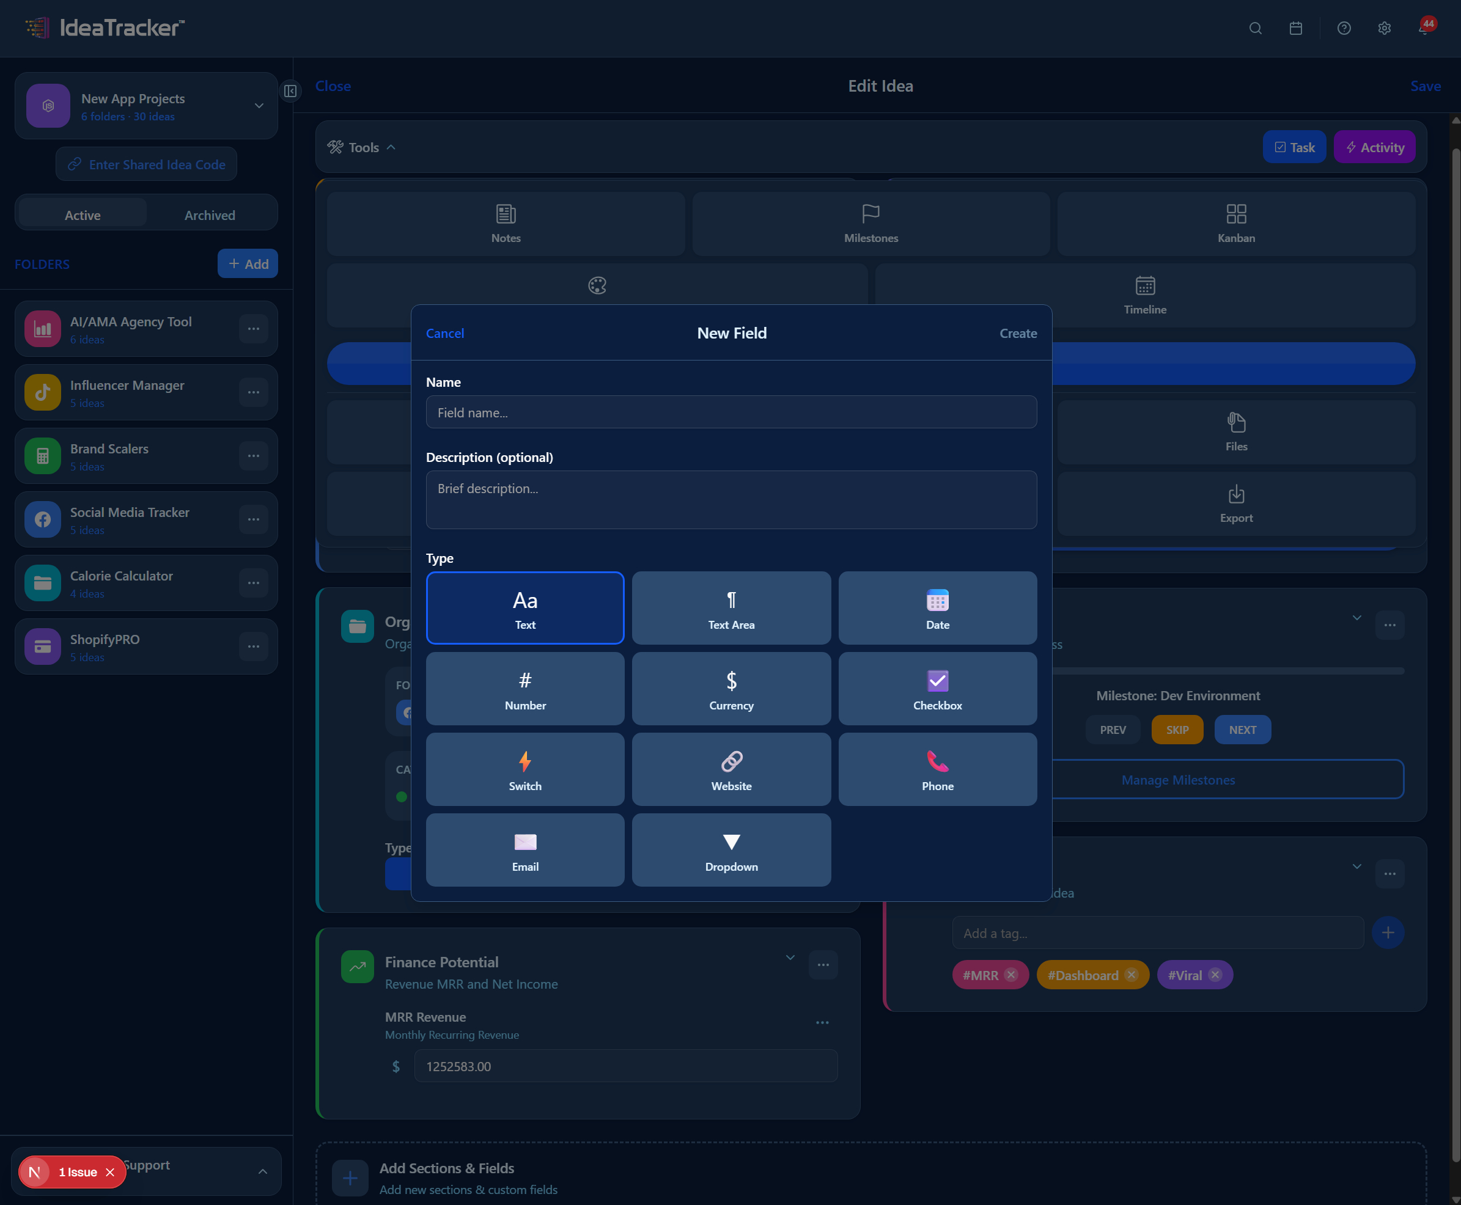Switch to the Activity tab
The height and width of the screenshot is (1205, 1461).
click(1374, 147)
